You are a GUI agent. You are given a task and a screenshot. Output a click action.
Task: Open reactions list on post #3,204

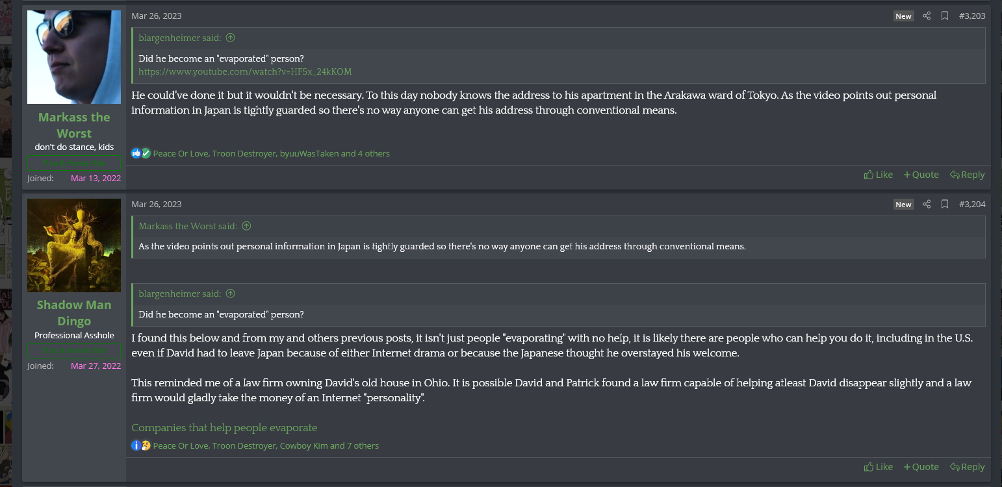pos(266,446)
